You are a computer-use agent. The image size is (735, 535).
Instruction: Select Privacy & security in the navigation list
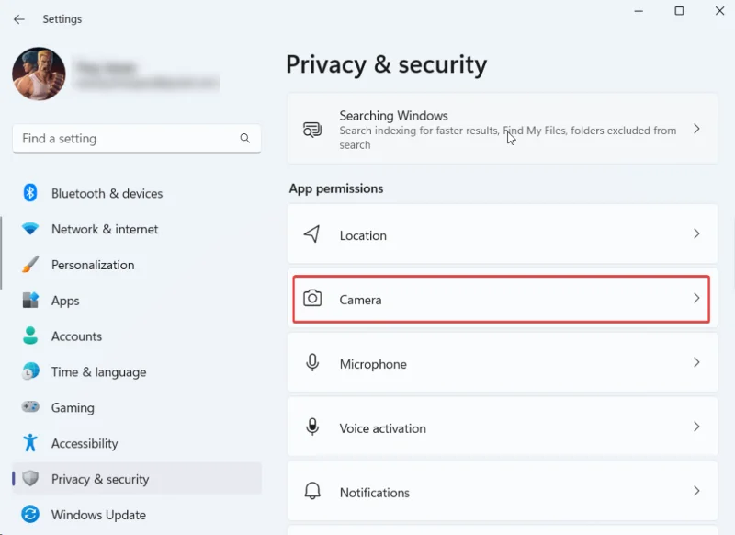pos(101,479)
